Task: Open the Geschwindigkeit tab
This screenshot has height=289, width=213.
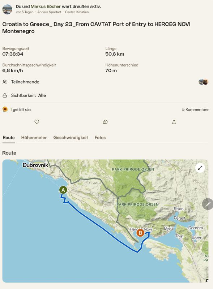Action: [x=71, y=138]
